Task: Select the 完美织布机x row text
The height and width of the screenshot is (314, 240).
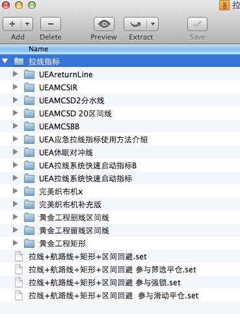Action: tap(60, 192)
